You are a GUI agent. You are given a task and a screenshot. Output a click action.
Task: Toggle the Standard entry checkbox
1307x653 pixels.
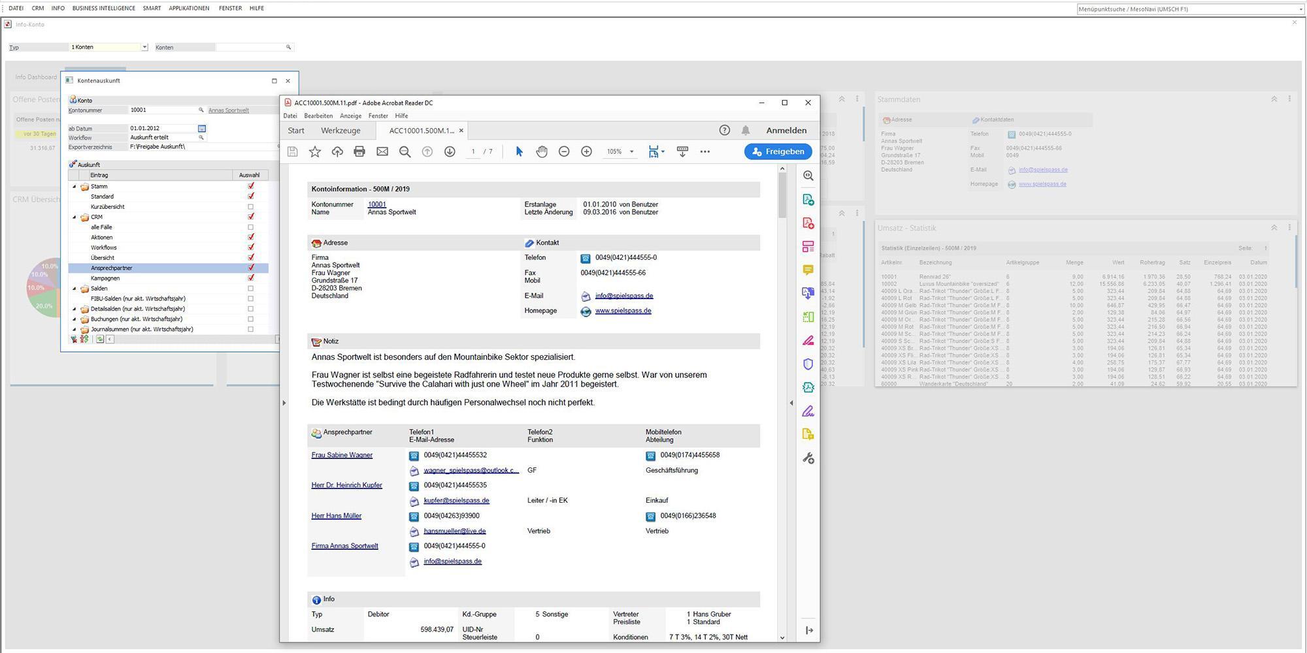[250, 196]
